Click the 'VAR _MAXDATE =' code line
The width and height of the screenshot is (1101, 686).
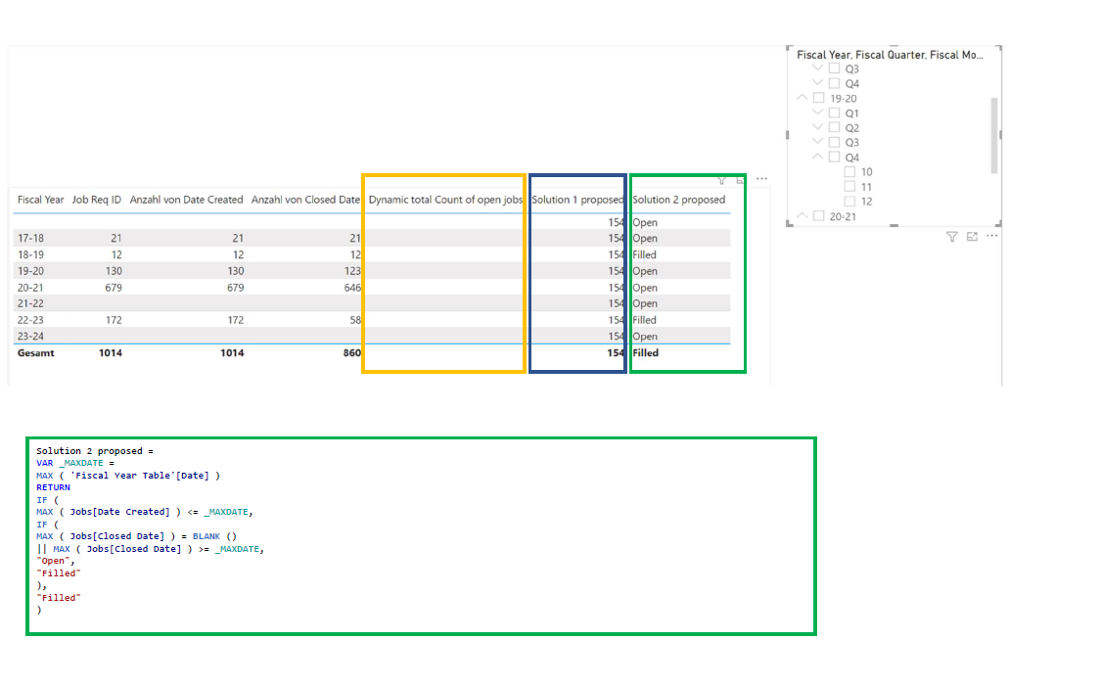pos(75,464)
